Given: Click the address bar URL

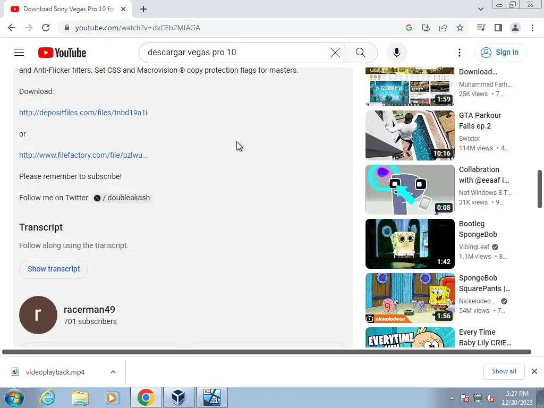Looking at the screenshot, I should (x=138, y=28).
